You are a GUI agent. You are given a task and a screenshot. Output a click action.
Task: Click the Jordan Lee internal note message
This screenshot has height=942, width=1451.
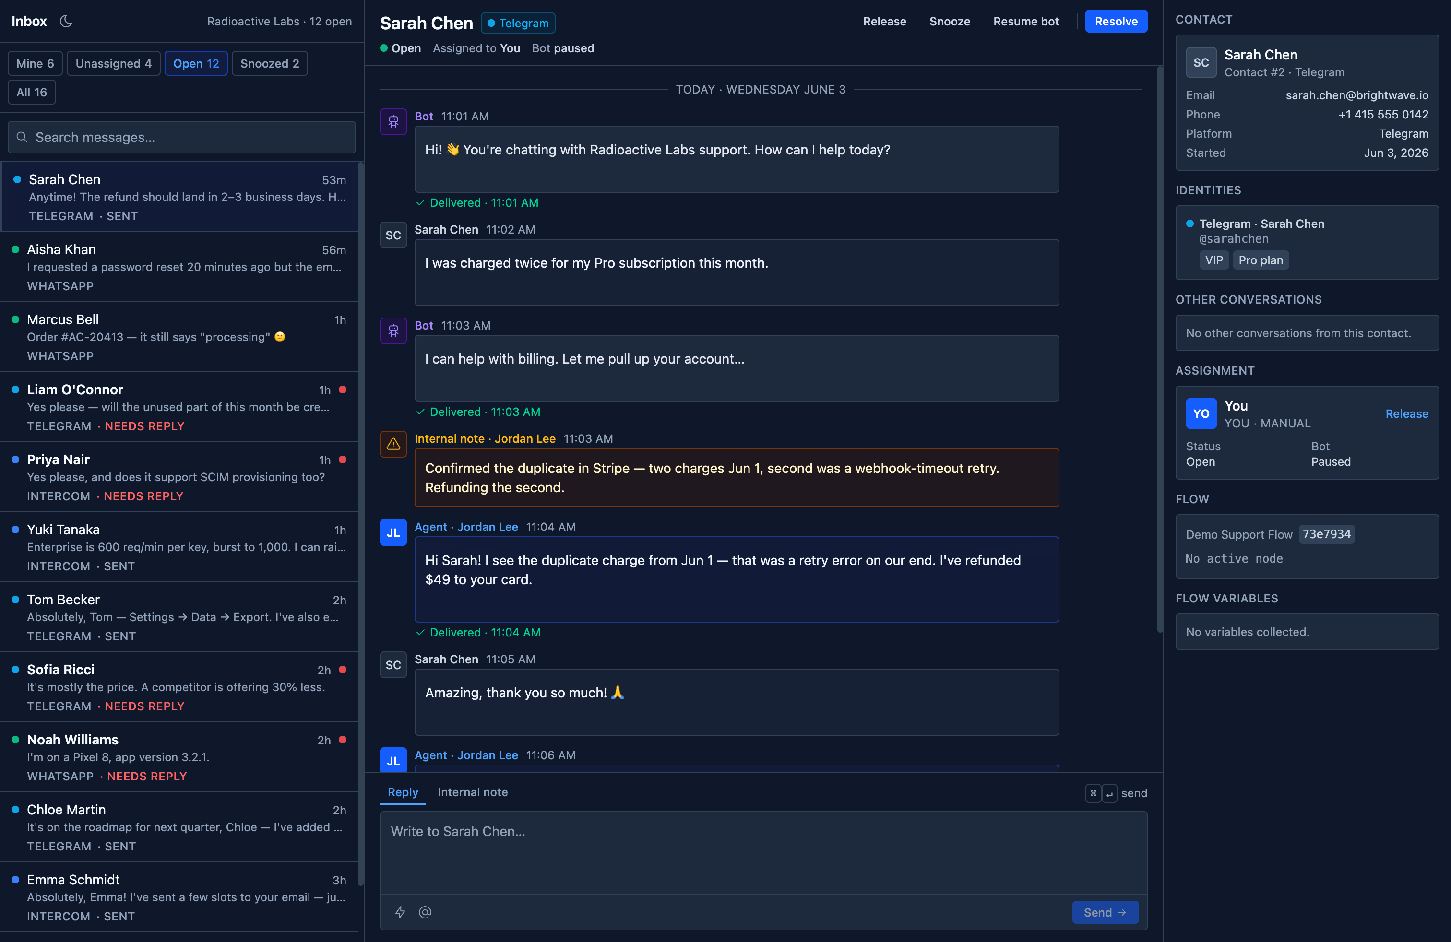pyautogui.click(x=737, y=478)
